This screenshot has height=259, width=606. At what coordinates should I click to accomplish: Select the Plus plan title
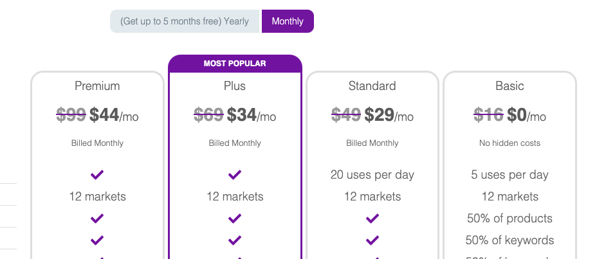[x=235, y=85]
